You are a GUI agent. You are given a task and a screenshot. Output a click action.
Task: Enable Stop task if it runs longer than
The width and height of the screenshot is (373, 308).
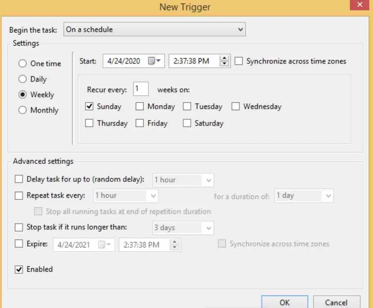[19, 227]
